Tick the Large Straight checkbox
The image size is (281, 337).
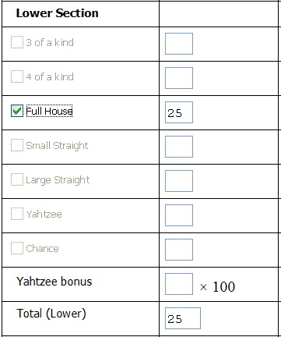17,179
